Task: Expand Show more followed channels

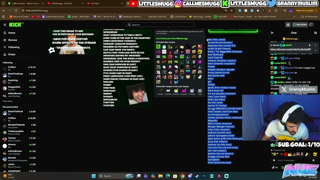Action: (x=7, y=101)
